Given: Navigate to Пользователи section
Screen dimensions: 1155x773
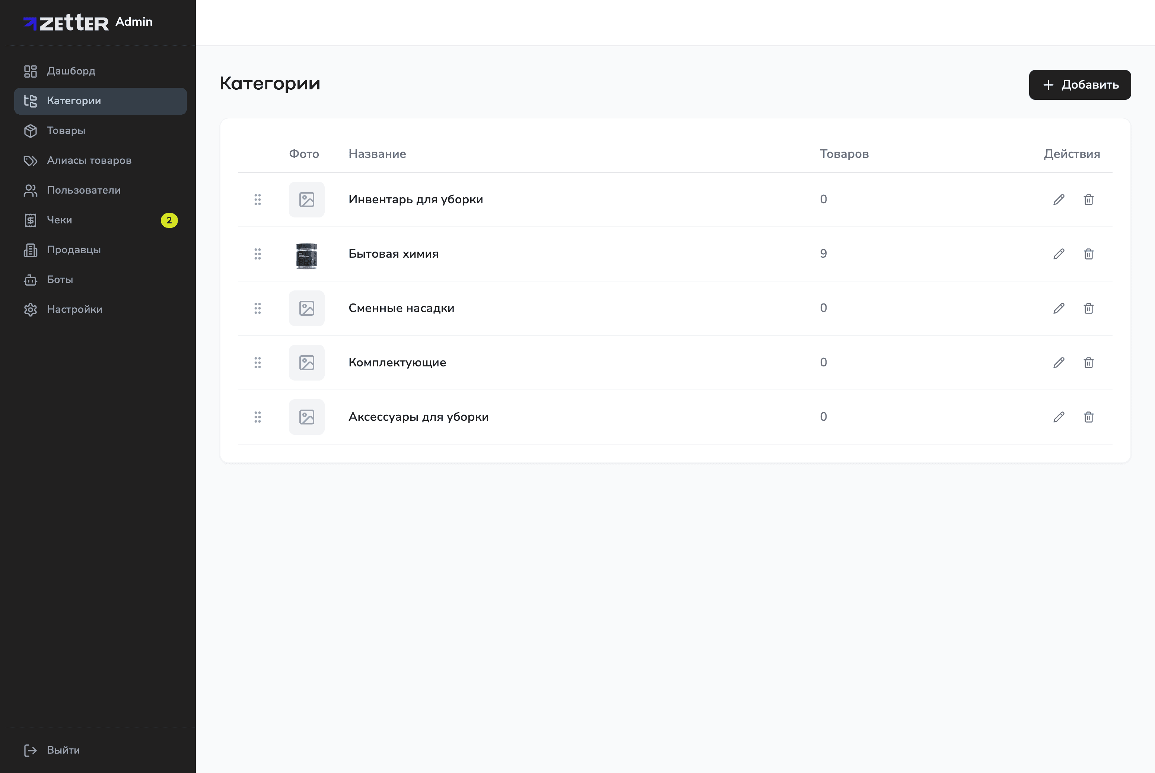Looking at the screenshot, I should point(83,190).
